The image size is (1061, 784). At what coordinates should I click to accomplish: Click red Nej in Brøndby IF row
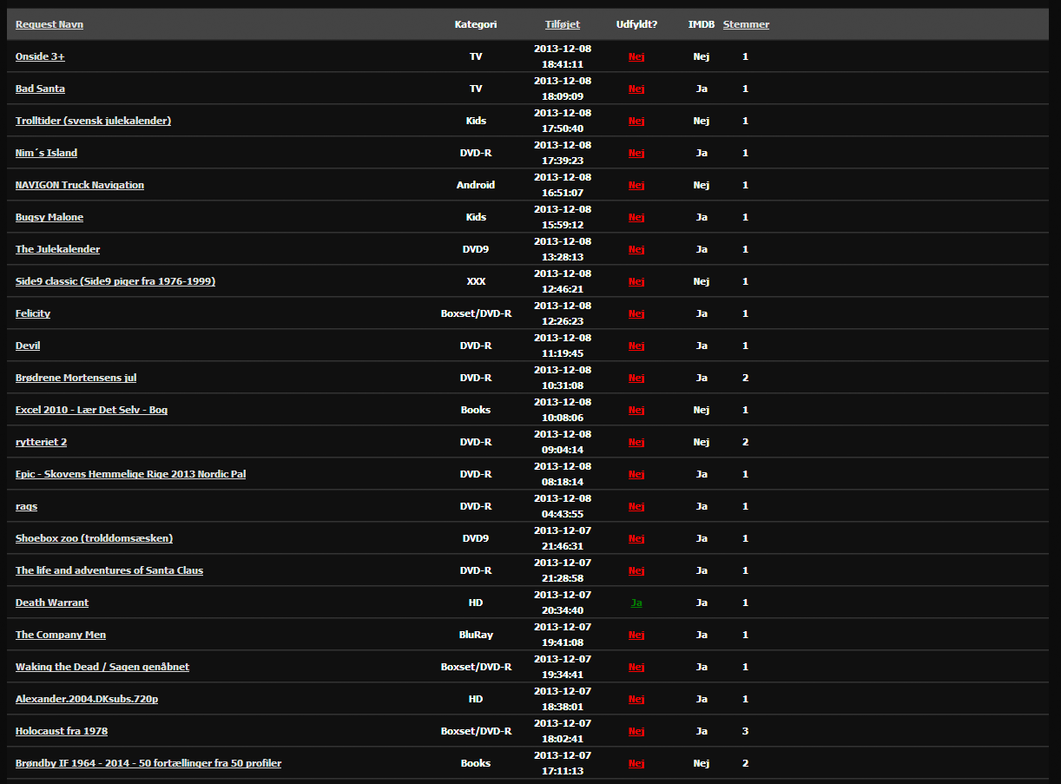[636, 763]
